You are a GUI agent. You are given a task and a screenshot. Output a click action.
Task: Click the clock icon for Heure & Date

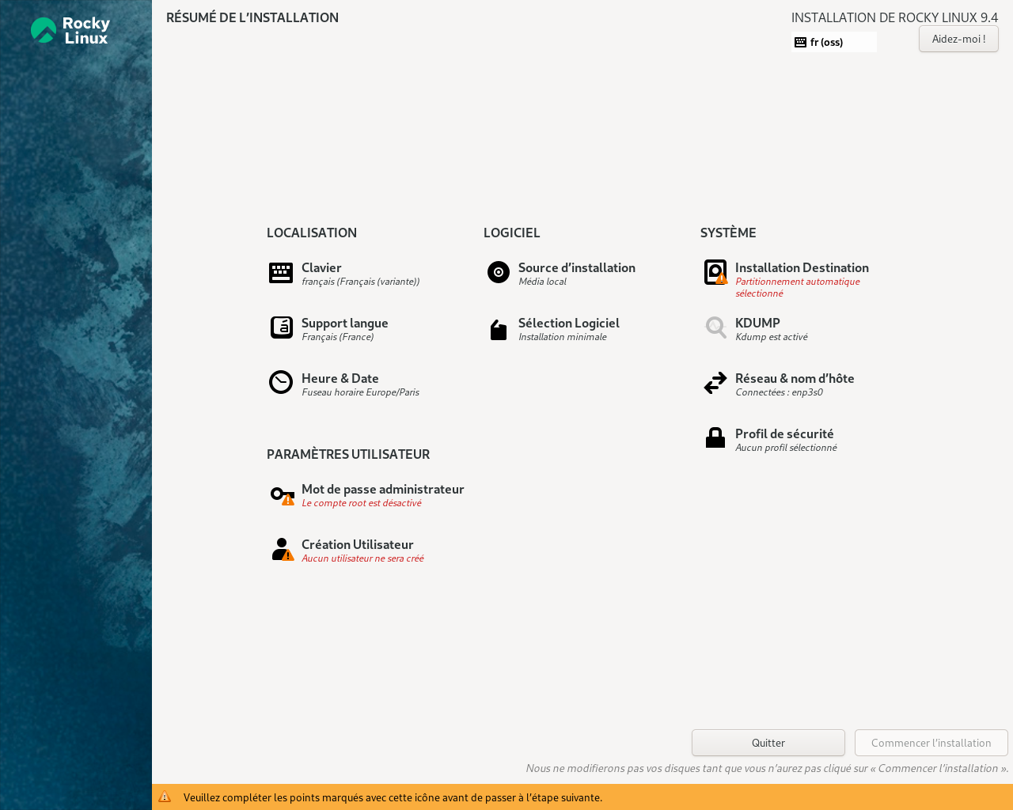pos(281,382)
